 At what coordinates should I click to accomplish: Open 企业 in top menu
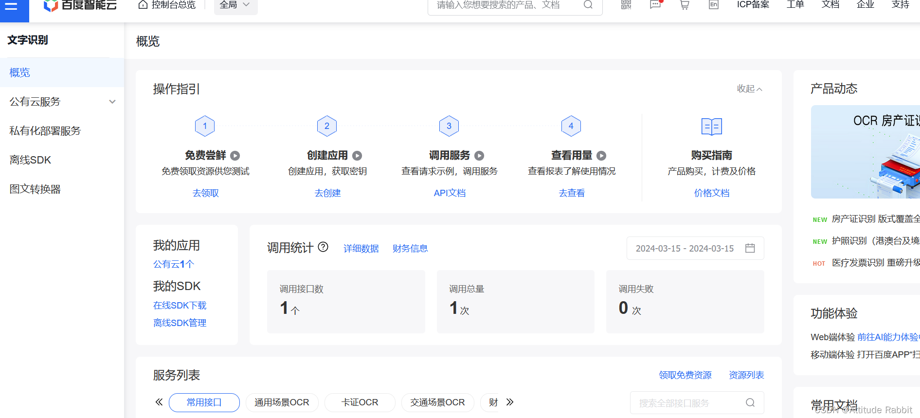[866, 5]
